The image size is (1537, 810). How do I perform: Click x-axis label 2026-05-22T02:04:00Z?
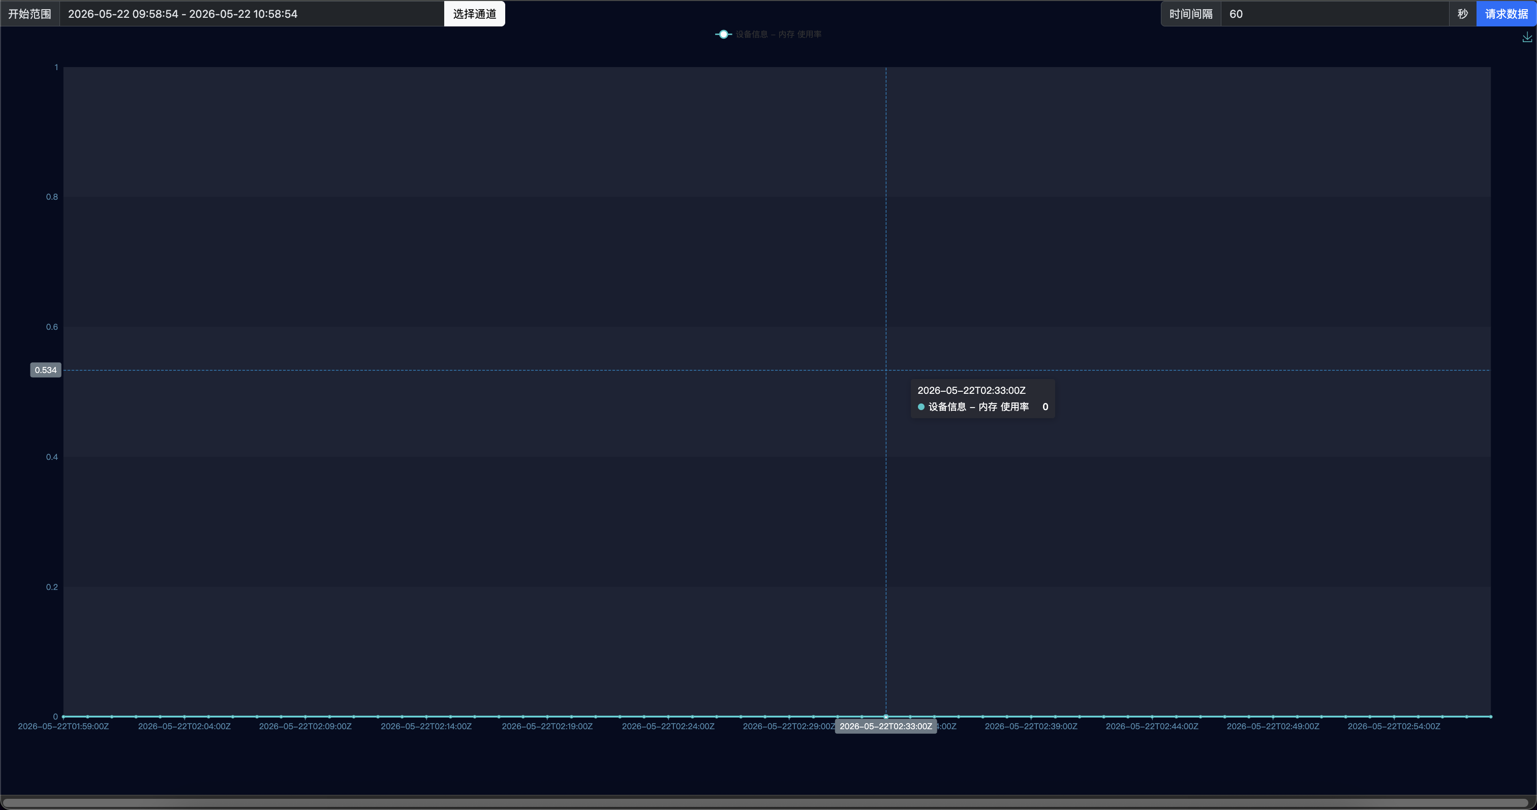pyautogui.click(x=185, y=726)
